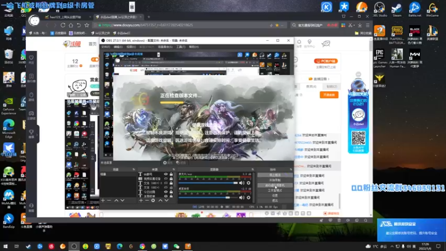This screenshot has width=446, height=251.
Task: Hide the QQ群号 source with its eye icon
Action: 166,174
